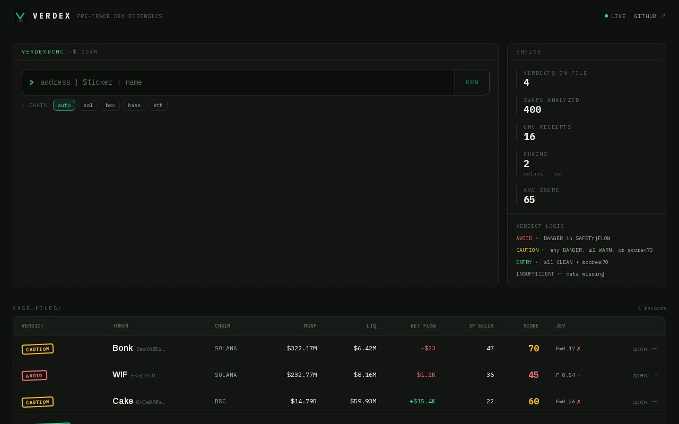This screenshot has width=679, height=424.
Task: Click the ENTRY verdict logic rule
Action: (x=562, y=262)
